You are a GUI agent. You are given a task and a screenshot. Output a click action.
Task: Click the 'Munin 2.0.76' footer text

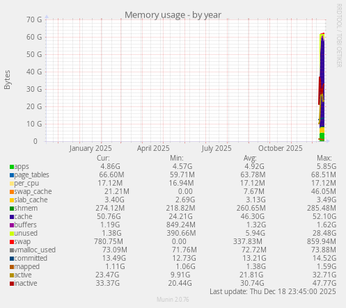point(173,300)
